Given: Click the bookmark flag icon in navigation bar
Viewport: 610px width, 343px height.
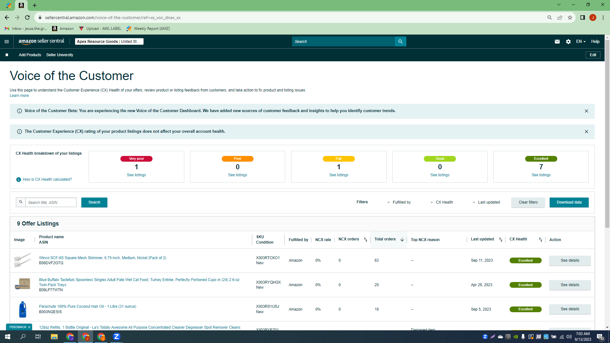Looking at the screenshot, I should tap(7, 55).
